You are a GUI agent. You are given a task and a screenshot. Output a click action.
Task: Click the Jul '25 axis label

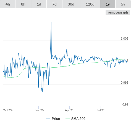[x=101, y=110]
